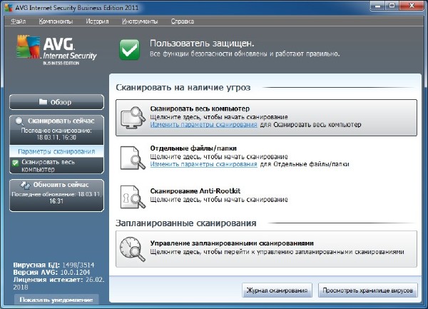Open the История menu
The width and height of the screenshot is (428, 309).
click(x=97, y=21)
